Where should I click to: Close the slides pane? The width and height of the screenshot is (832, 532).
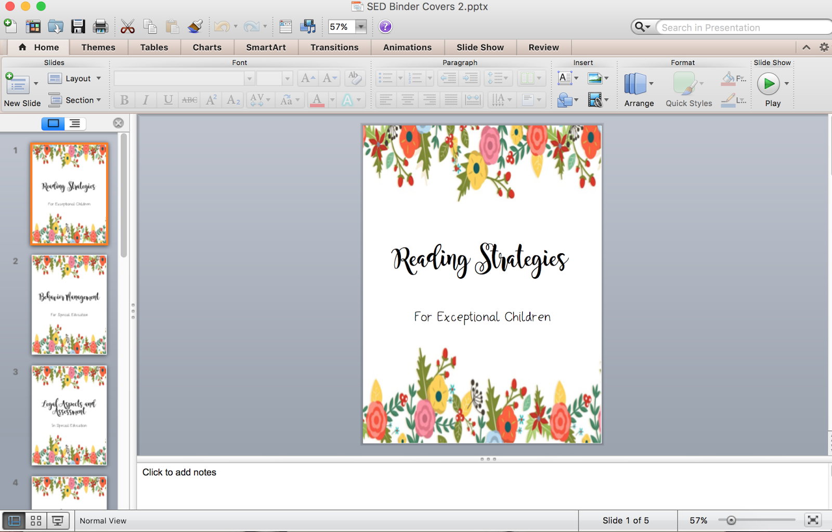119,123
